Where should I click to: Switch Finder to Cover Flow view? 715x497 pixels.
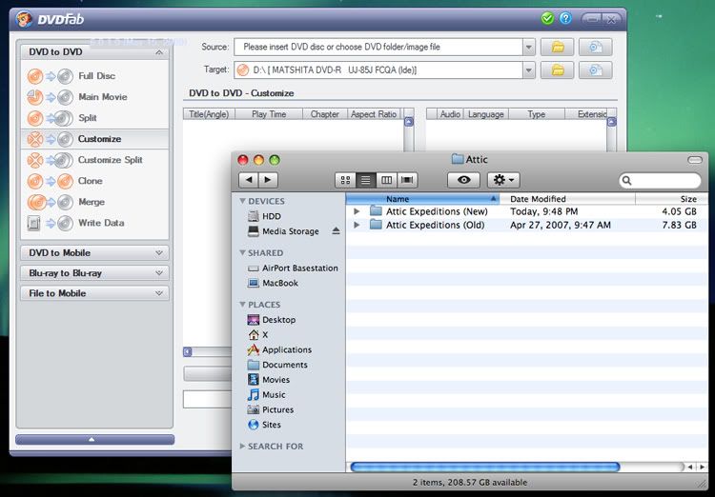click(x=407, y=180)
